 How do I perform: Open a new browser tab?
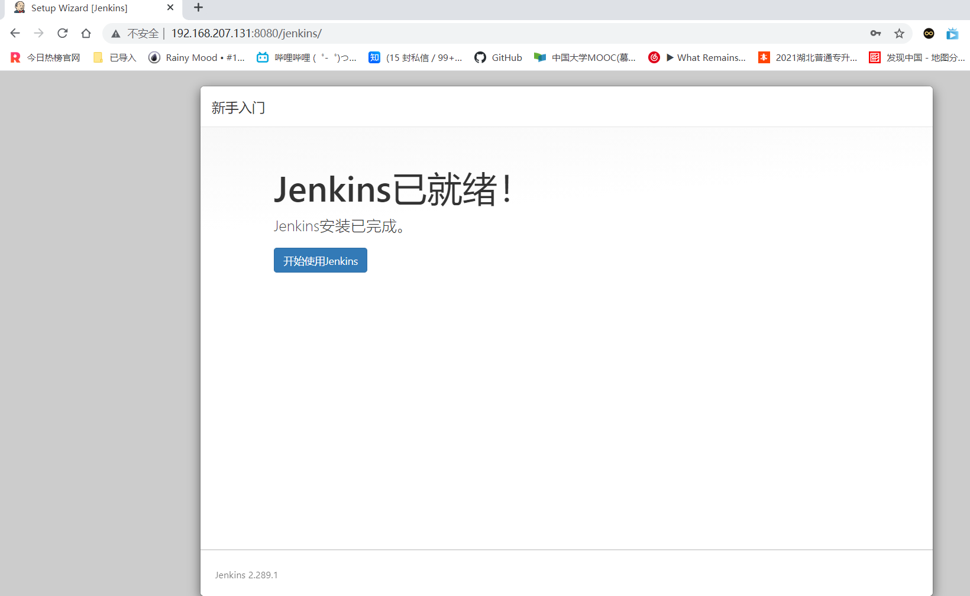pyautogui.click(x=199, y=8)
